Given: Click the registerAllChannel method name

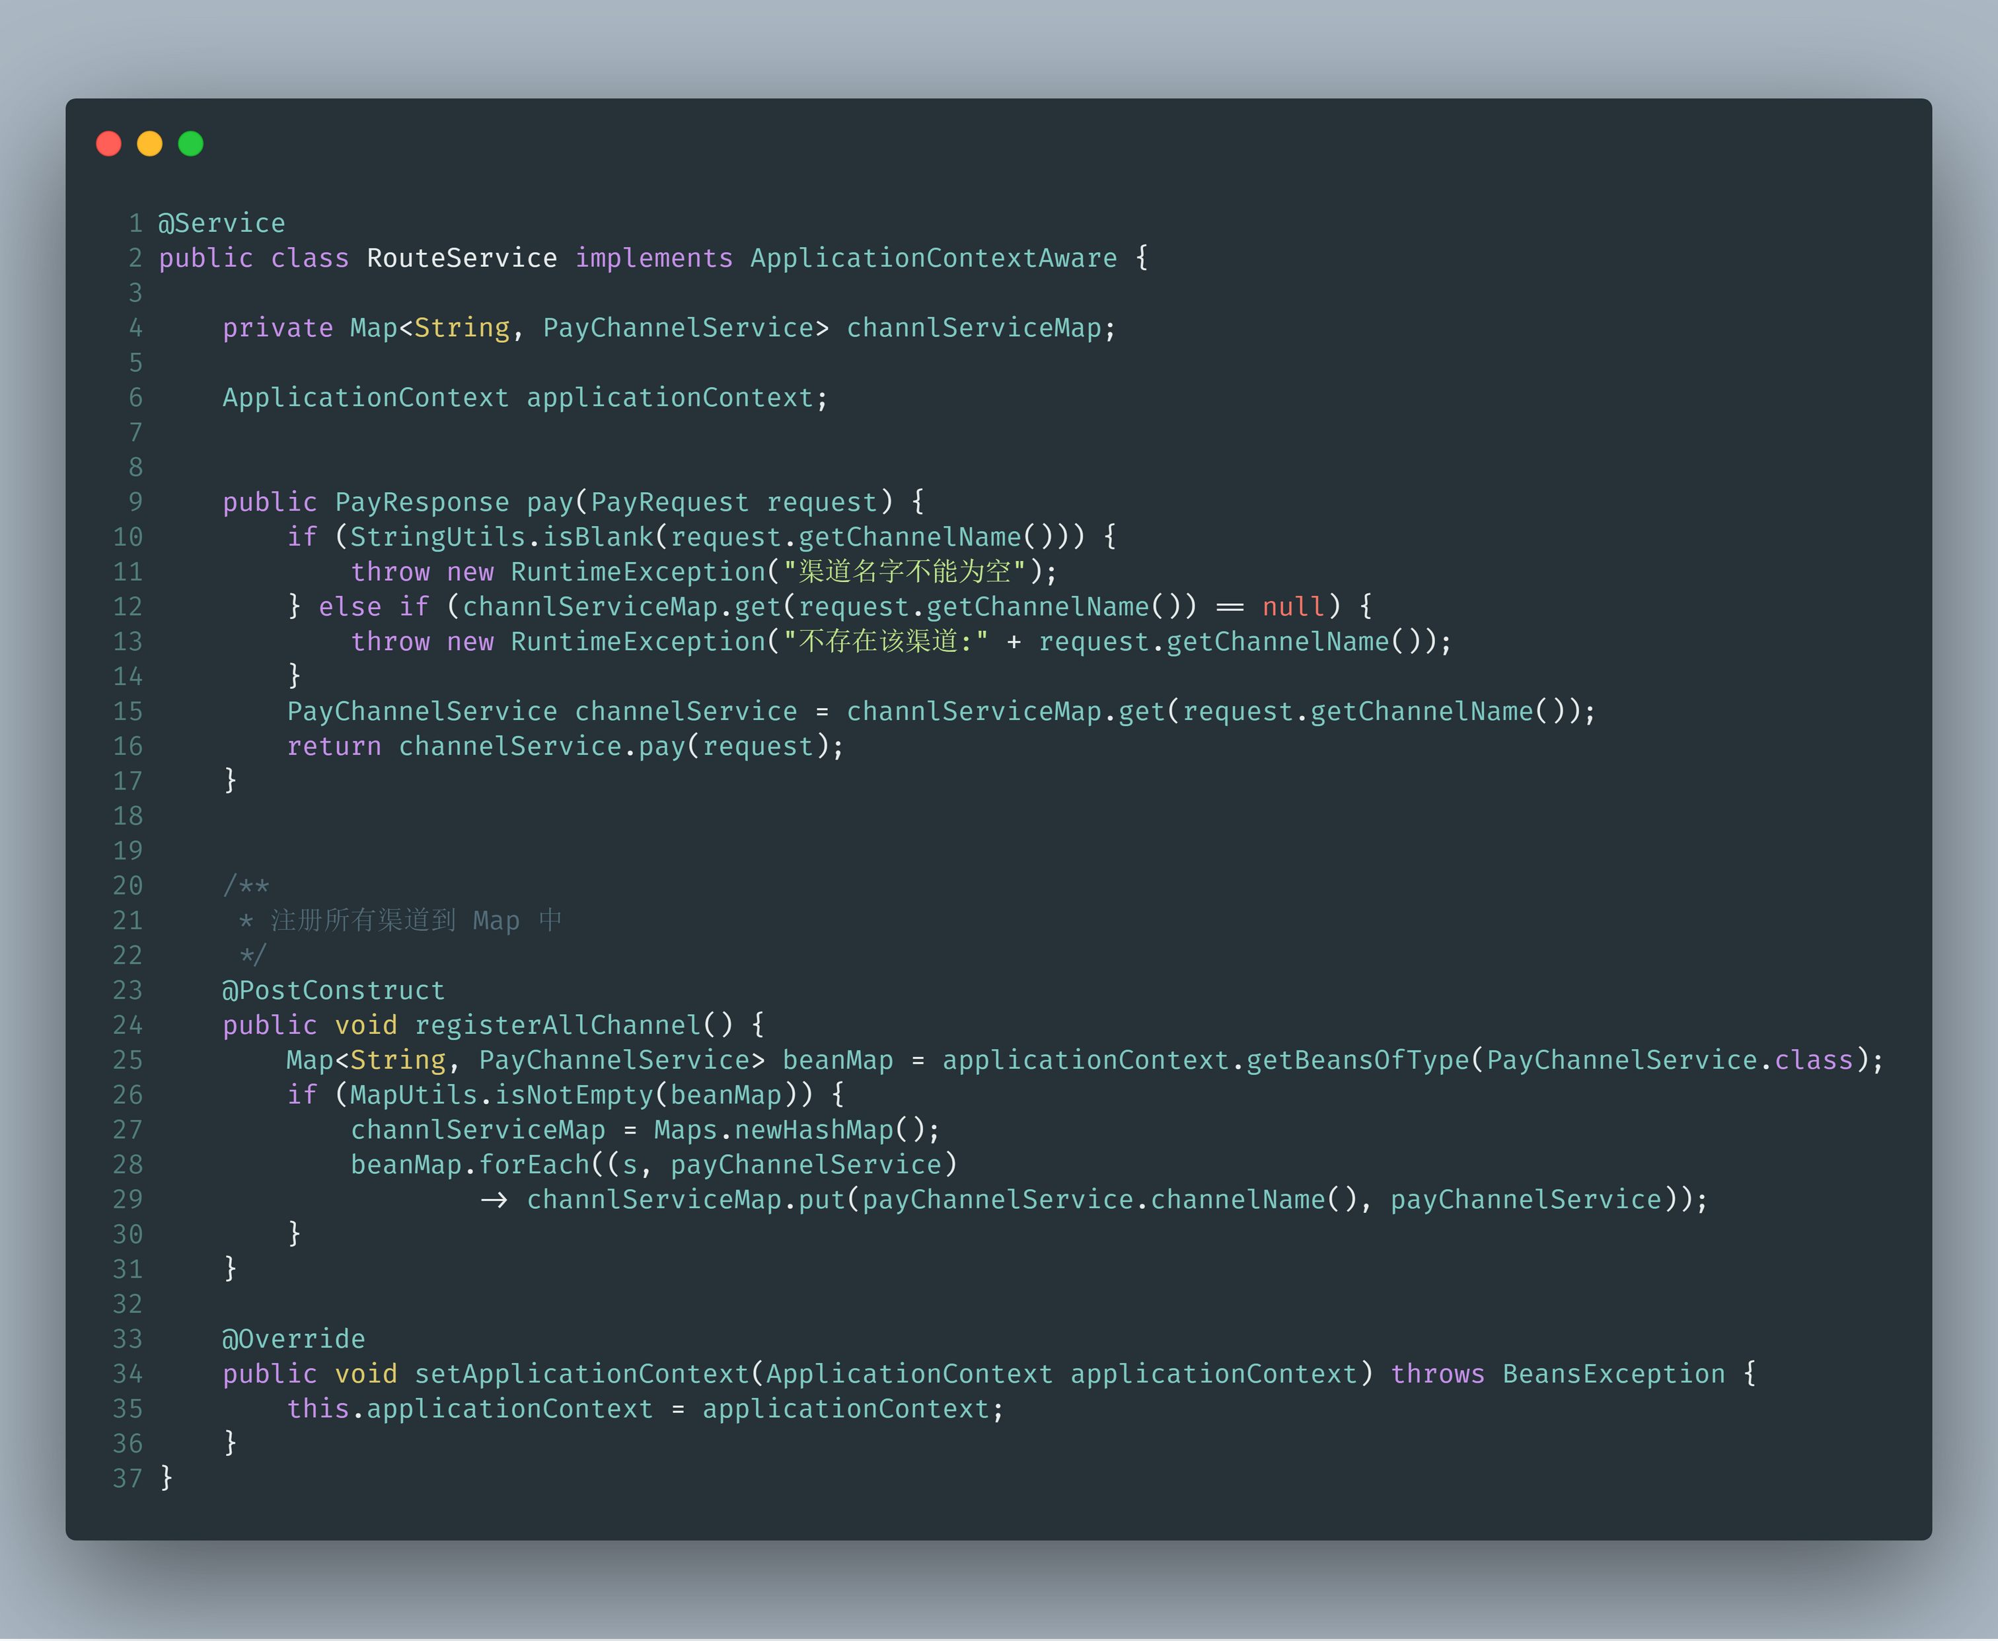Looking at the screenshot, I should [558, 1025].
